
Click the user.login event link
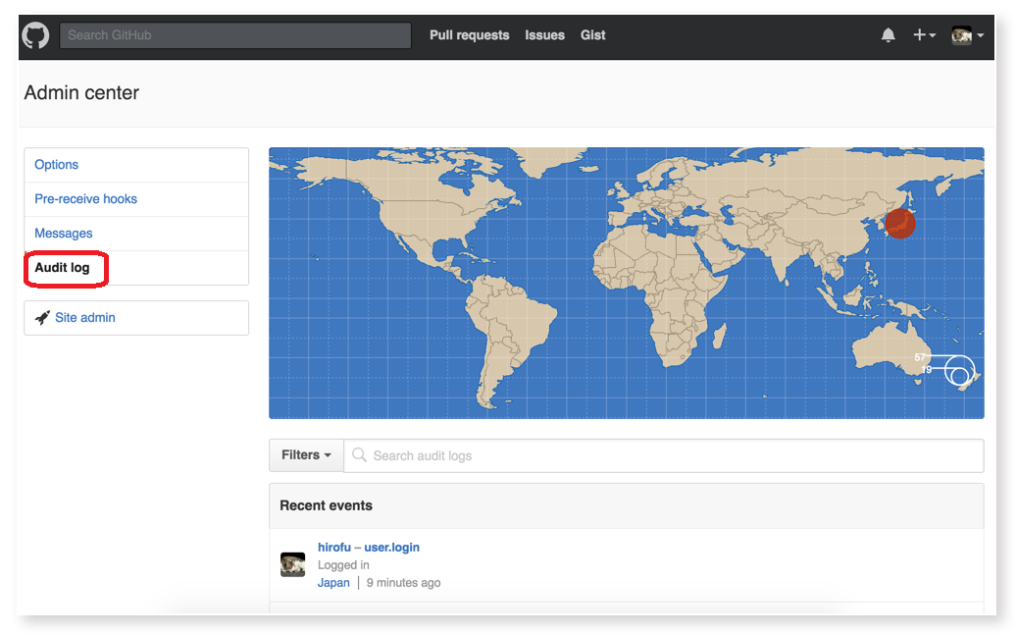point(391,548)
